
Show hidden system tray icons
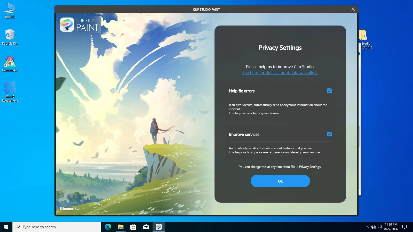[x=367, y=227]
